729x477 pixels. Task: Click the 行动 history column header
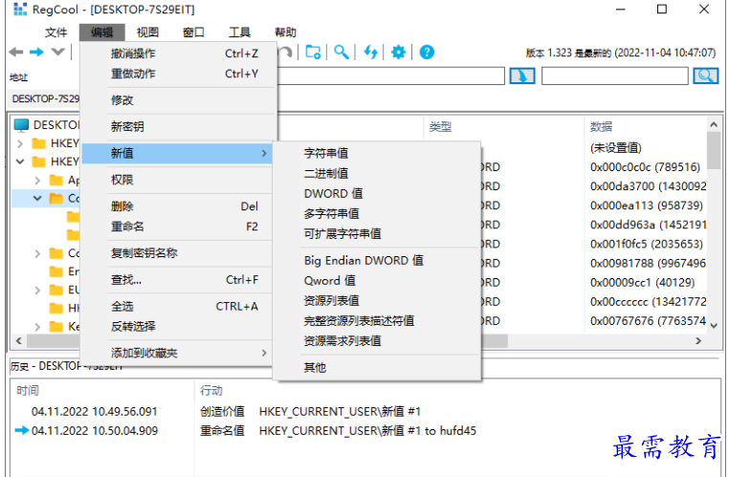point(211,391)
